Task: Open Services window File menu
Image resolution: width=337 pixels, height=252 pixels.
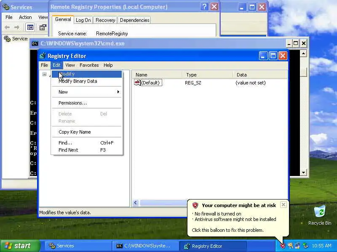Action: point(9,17)
